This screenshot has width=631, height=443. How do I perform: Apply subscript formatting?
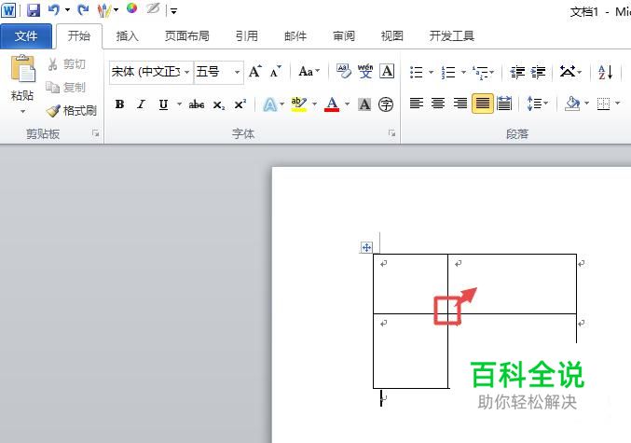pos(218,105)
